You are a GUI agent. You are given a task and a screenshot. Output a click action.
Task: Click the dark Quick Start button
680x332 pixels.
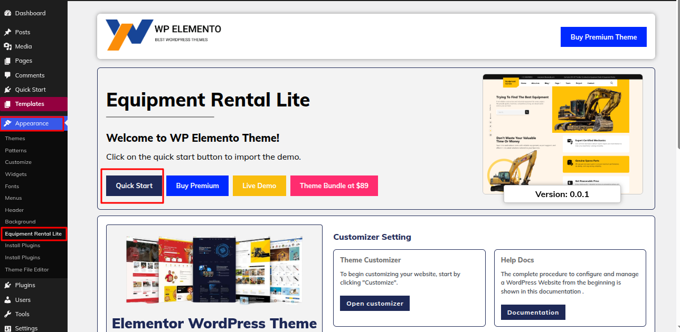[134, 185]
